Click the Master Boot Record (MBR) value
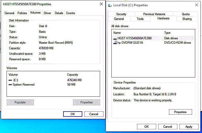202x133 pixels. (56, 43)
